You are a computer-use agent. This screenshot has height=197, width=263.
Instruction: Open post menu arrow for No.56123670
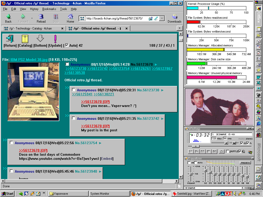(156, 64)
